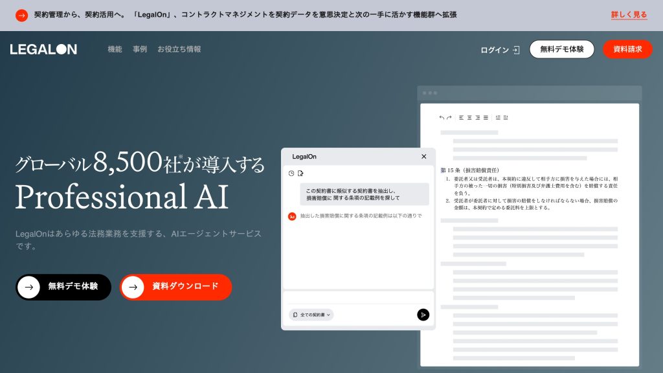Click the ログイン link

pyautogui.click(x=495, y=50)
